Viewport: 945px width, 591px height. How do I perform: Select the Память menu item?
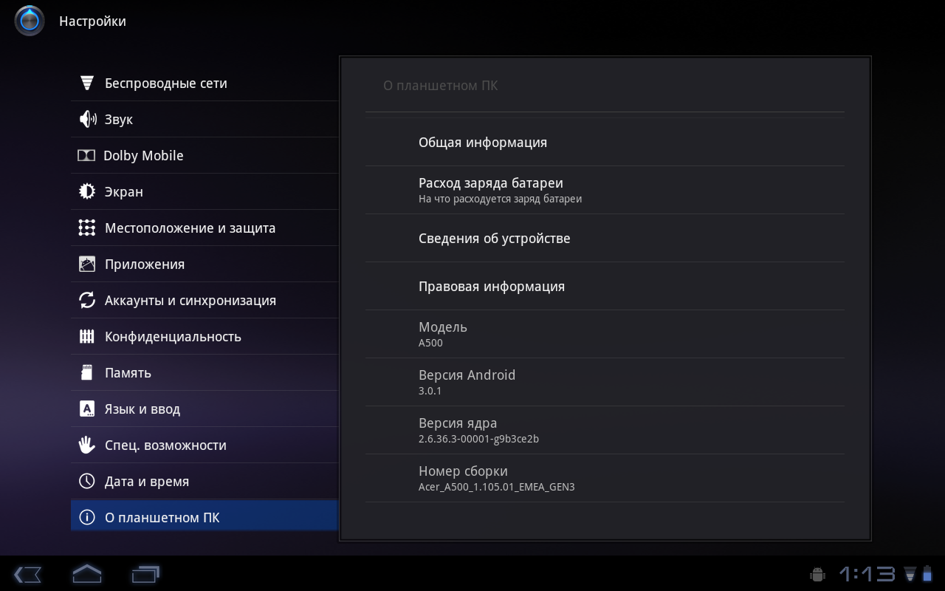coord(128,373)
